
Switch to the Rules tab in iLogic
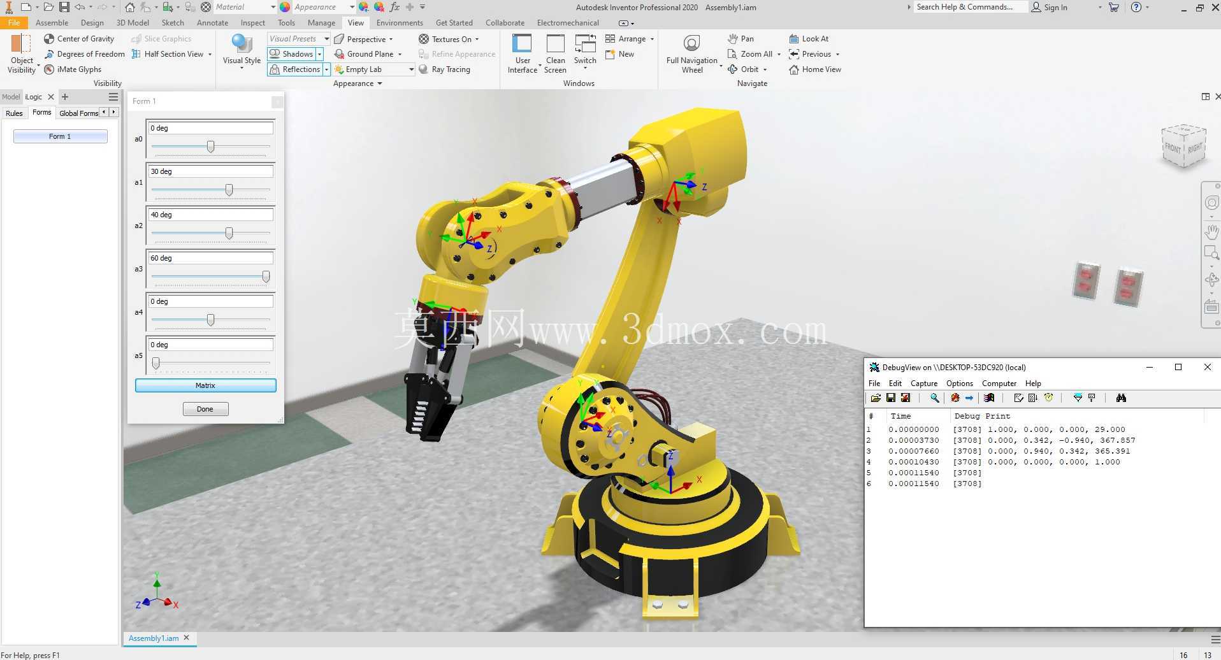point(14,113)
